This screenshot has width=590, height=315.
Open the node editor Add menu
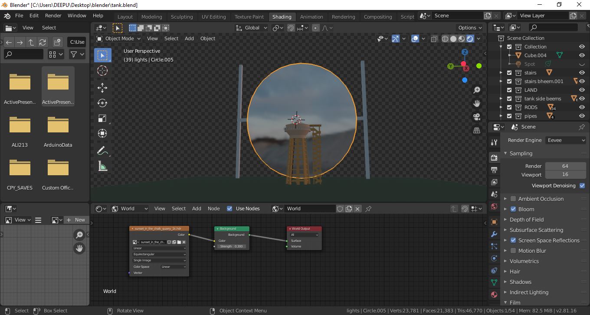(197, 209)
